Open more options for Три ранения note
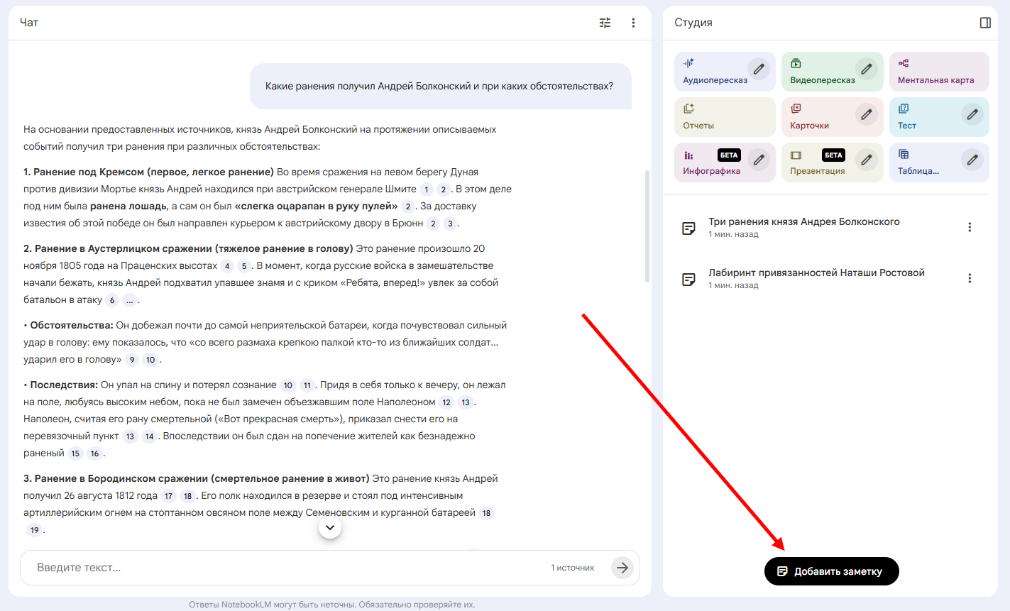This screenshot has height=611, width=1010. click(x=970, y=227)
